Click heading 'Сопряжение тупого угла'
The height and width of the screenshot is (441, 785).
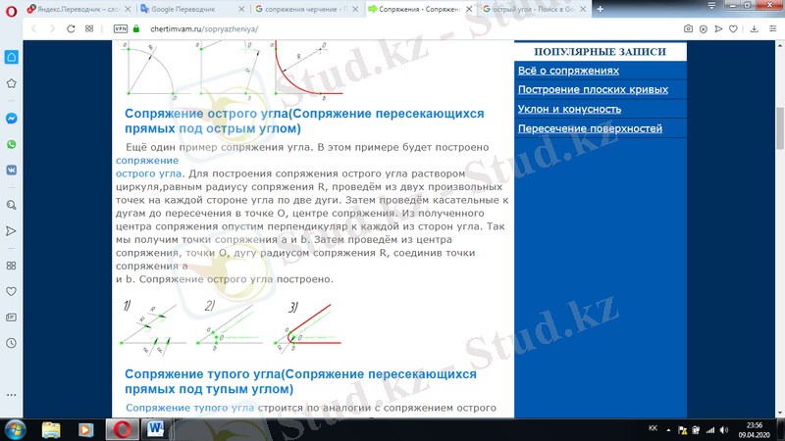(x=300, y=381)
